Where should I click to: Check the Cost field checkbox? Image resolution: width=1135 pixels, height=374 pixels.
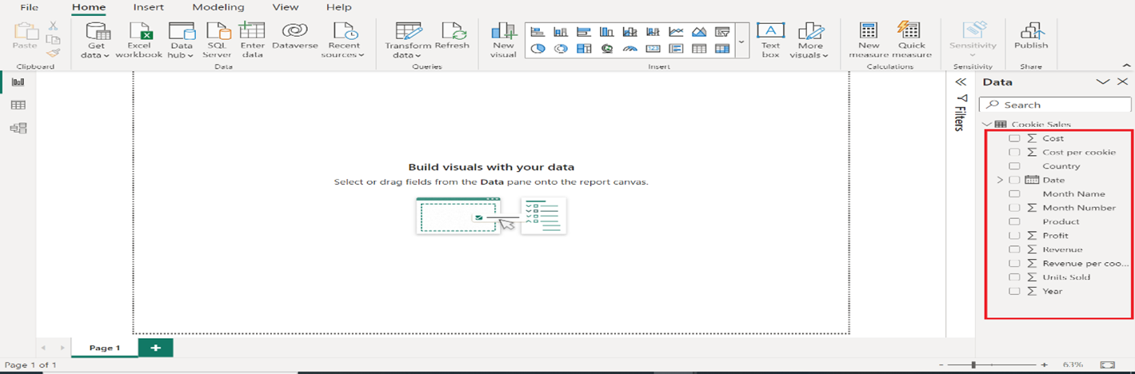[x=1014, y=138]
